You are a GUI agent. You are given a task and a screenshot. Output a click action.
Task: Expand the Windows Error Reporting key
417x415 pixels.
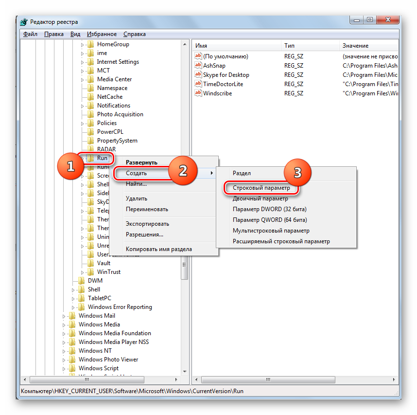[x=73, y=307]
